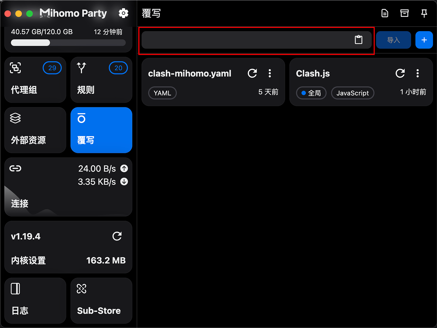The image size is (437, 328).
Task: Paste from clipboard icon in URL field
Action: [x=359, y=40]
